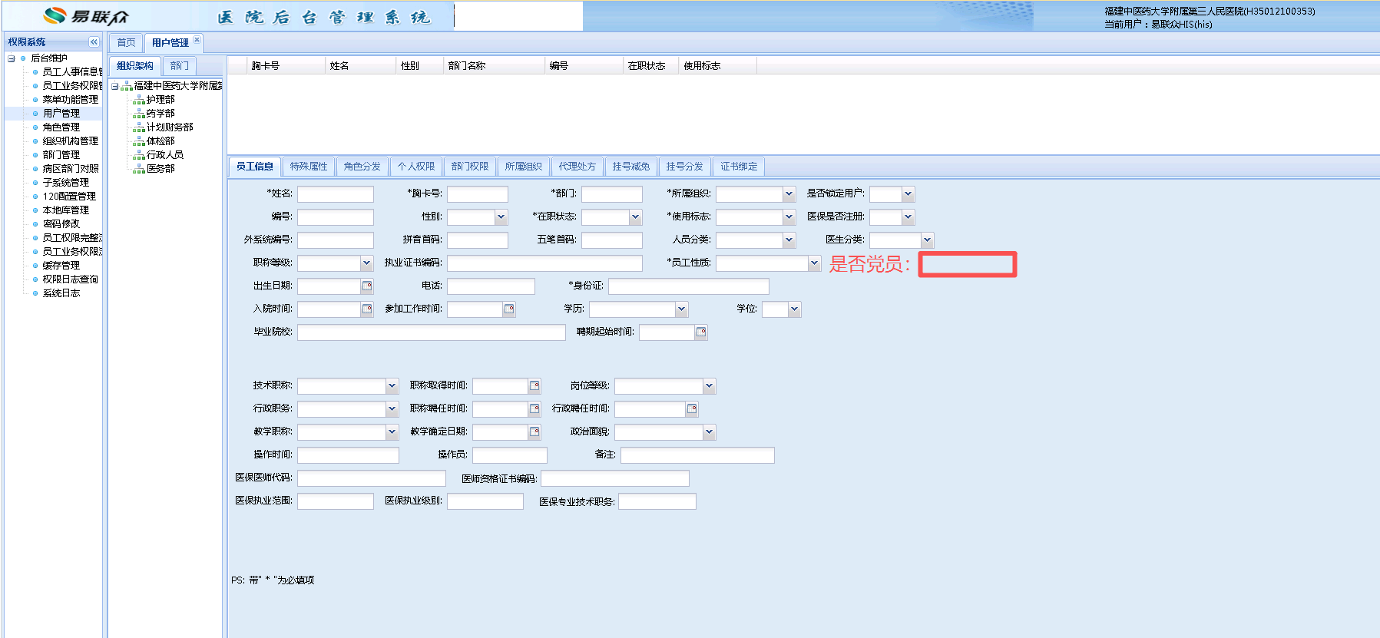Open 系统日志 in the left menu

coord(61,293)
